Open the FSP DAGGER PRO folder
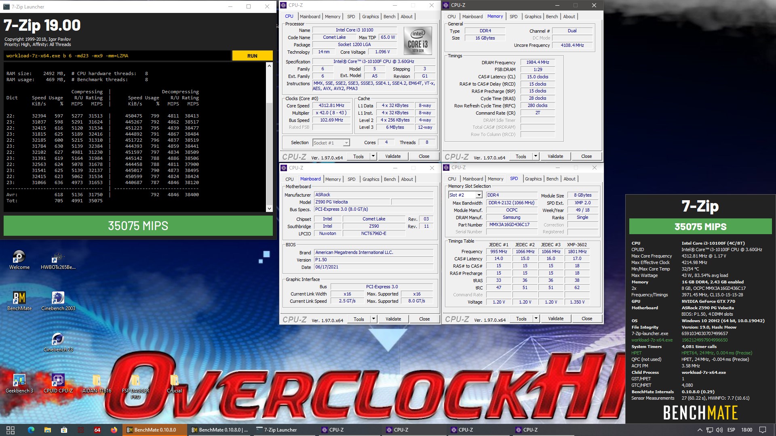 click(x=135, y=387)
